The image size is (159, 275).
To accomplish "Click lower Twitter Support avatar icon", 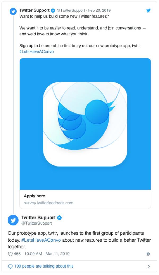I will [13, 220].
